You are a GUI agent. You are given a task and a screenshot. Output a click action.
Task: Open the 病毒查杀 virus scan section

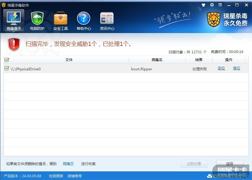[14, 20]
